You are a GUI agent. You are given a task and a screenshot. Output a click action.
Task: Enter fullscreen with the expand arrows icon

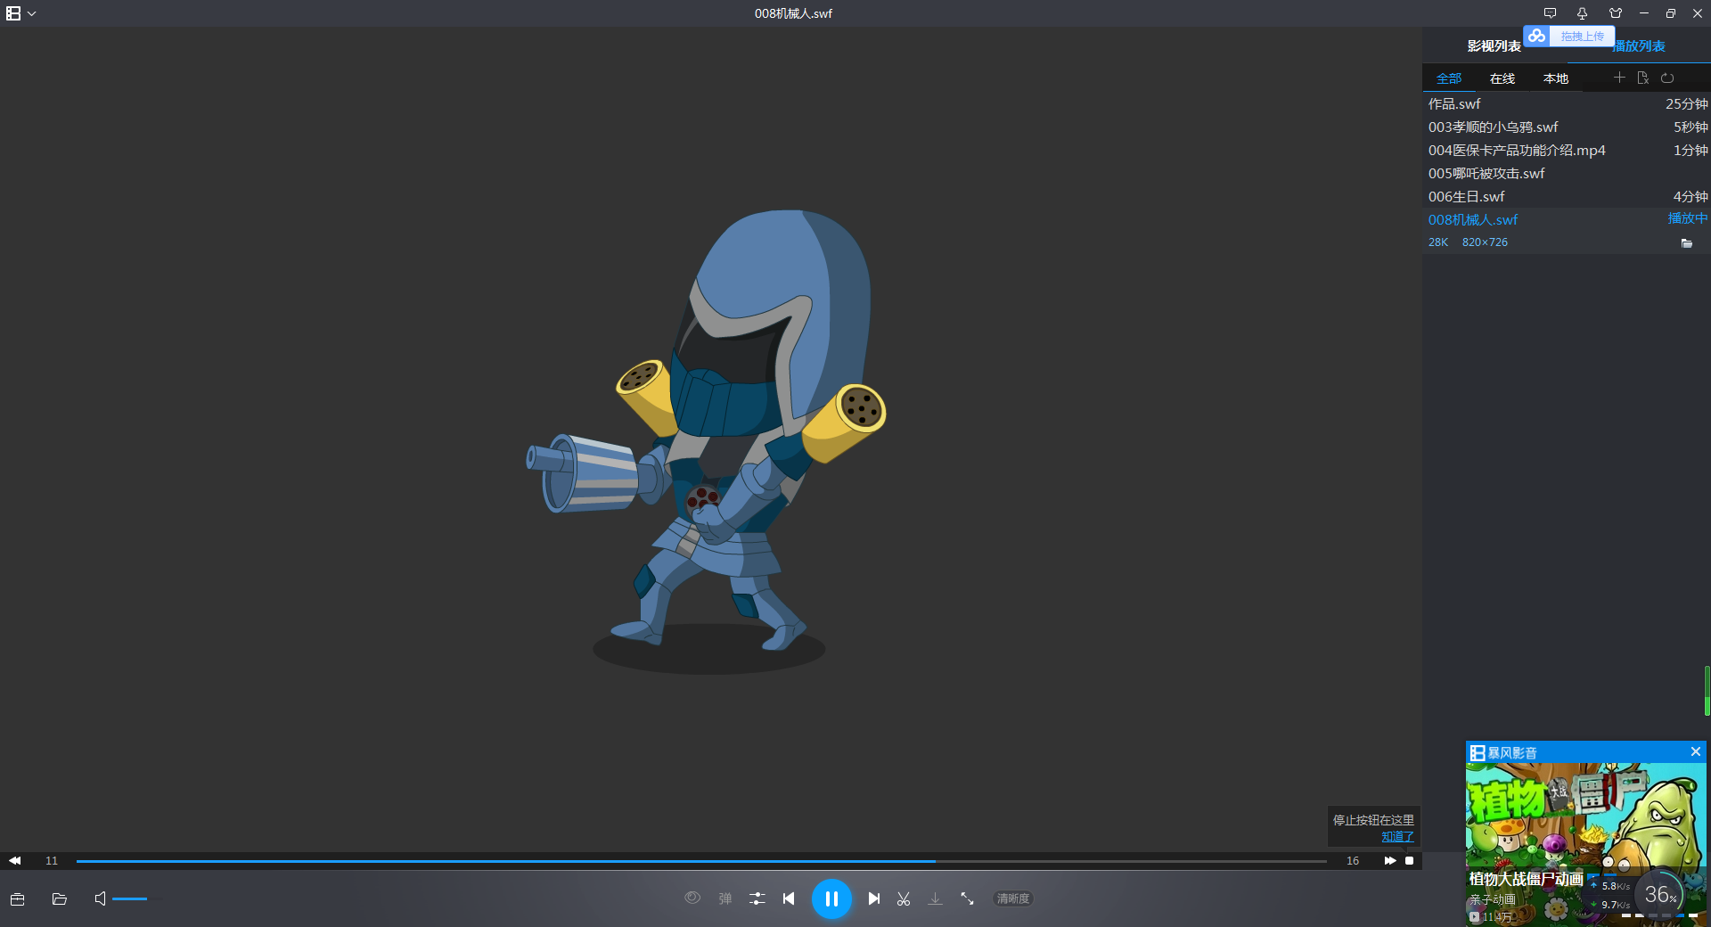coord(967,898)
